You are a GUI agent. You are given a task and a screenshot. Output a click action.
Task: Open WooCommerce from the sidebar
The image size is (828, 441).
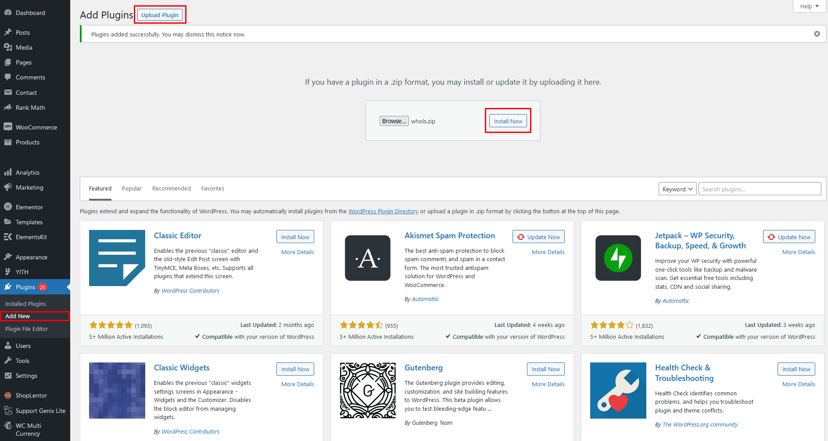point(9,127)
